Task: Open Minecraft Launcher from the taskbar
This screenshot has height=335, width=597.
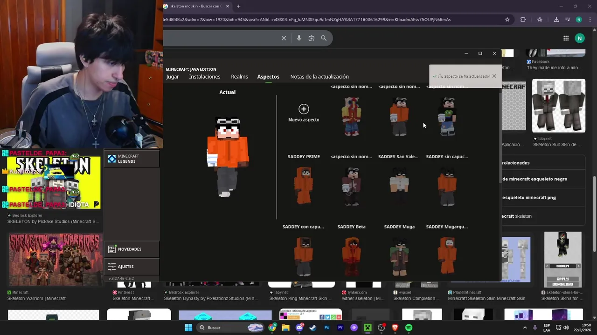Action: pos(368,328)
